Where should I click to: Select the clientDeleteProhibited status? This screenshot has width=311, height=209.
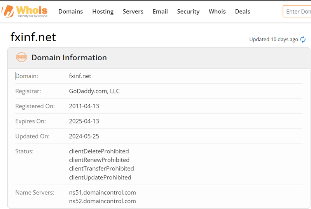pos(99,151)
